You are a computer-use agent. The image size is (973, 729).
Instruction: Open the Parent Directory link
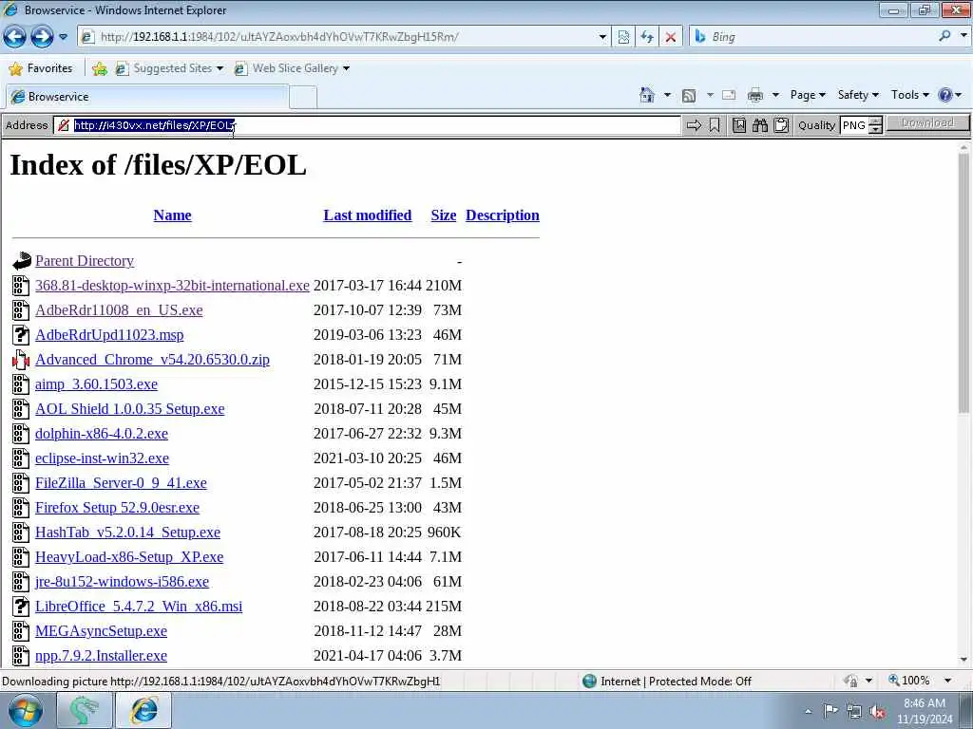pos(85,261)
